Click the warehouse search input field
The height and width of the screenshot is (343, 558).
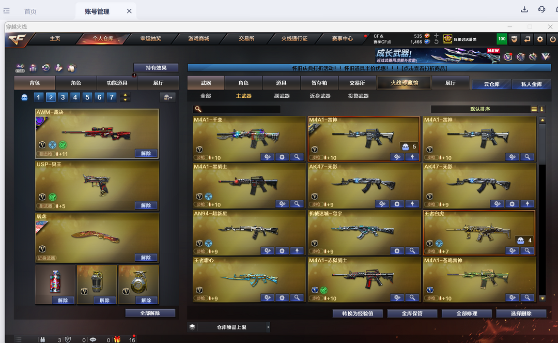237,109
